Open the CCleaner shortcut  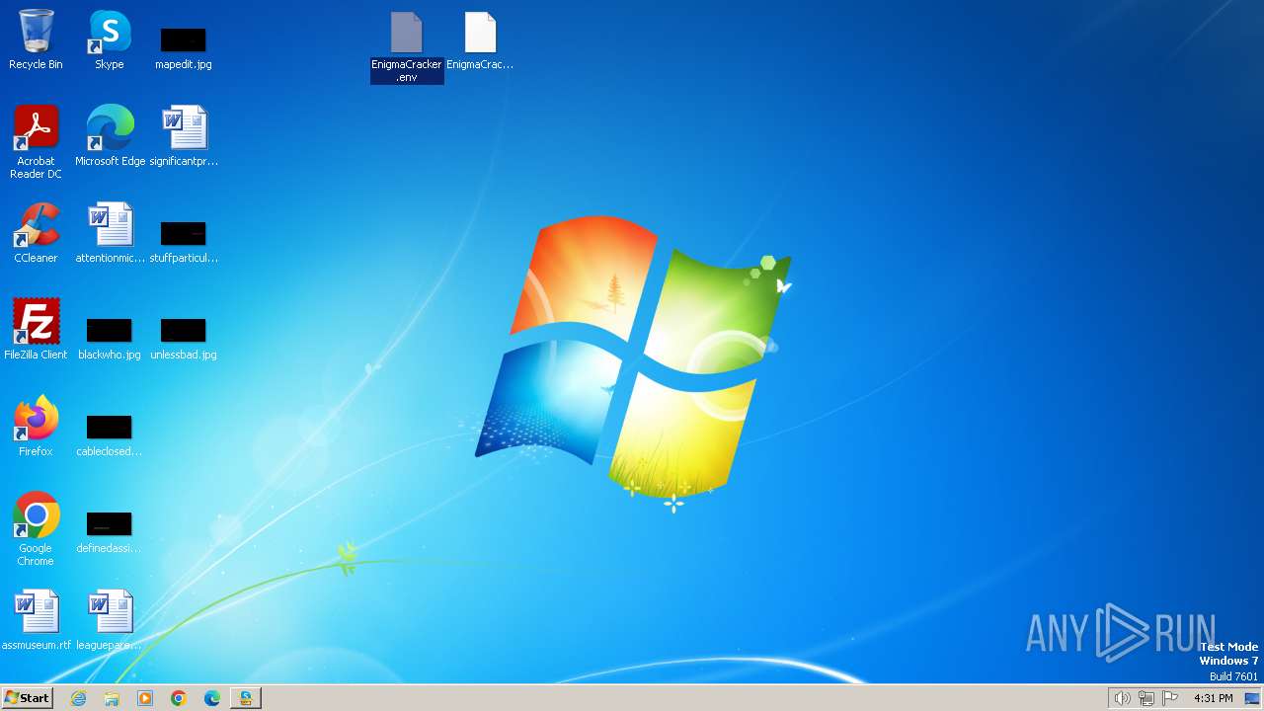[36, 233]
